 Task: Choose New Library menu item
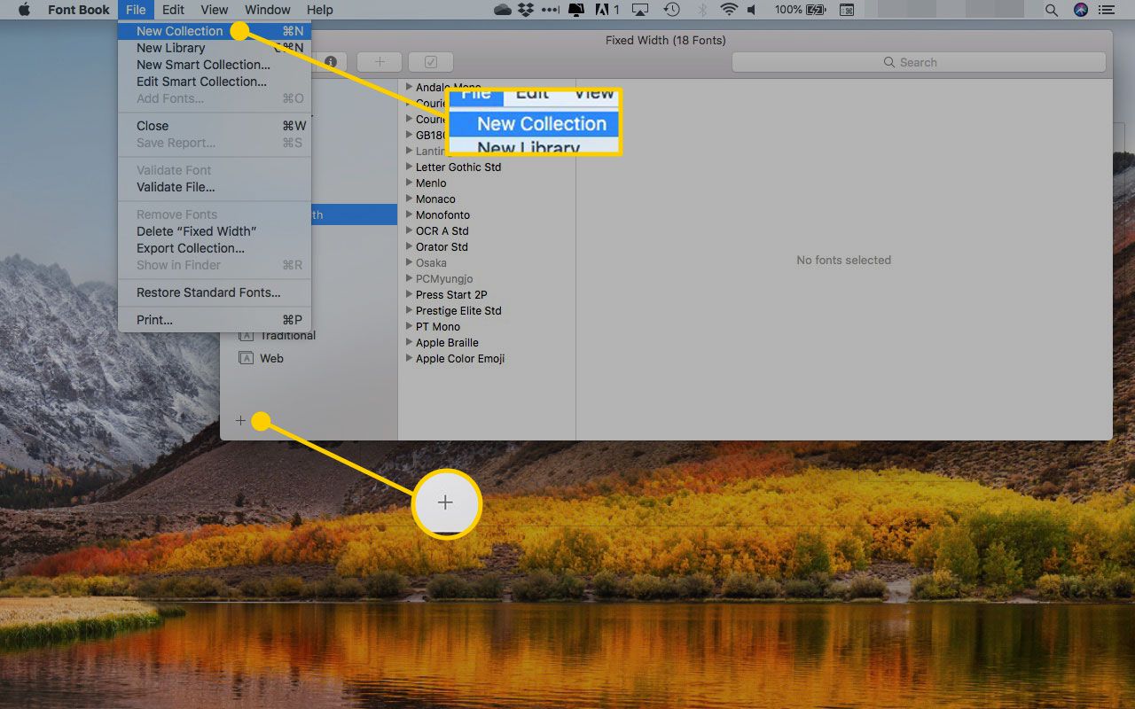(215, 48)
